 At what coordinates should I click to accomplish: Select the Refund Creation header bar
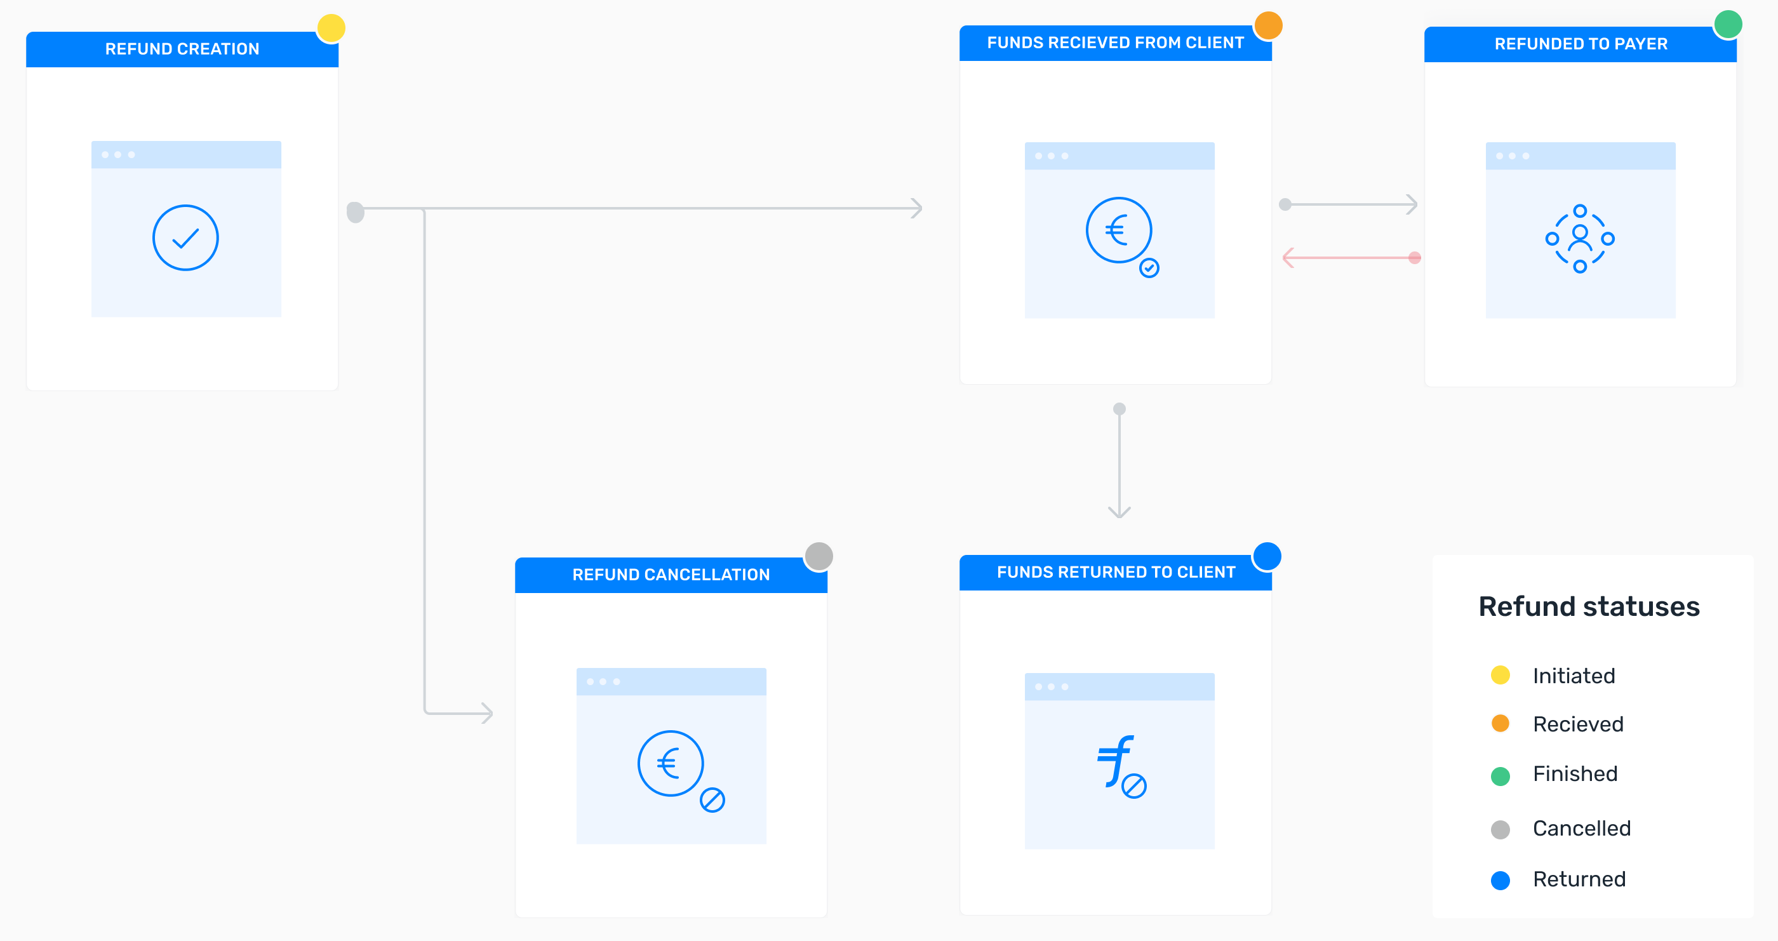pos(182,49)
